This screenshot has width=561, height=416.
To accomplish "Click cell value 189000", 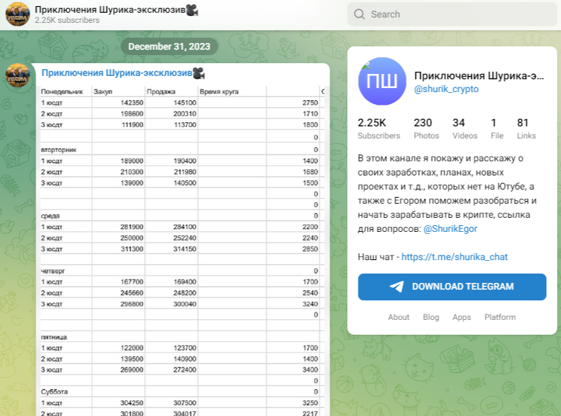I will tap(132, 161).
